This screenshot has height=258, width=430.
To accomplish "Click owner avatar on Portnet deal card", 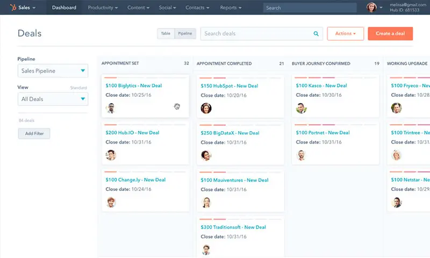I will pos(301,155).
